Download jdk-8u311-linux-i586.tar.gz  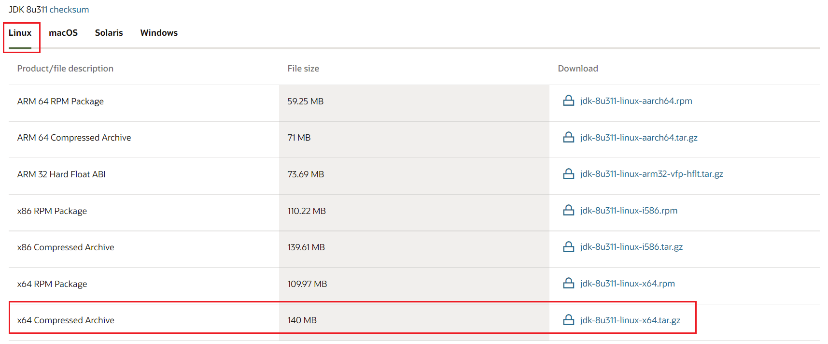pyautogui.click(x=632, y=247)
